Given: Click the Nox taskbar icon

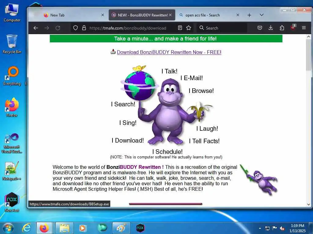Looking at the screenshot, I should pos(140,228).
